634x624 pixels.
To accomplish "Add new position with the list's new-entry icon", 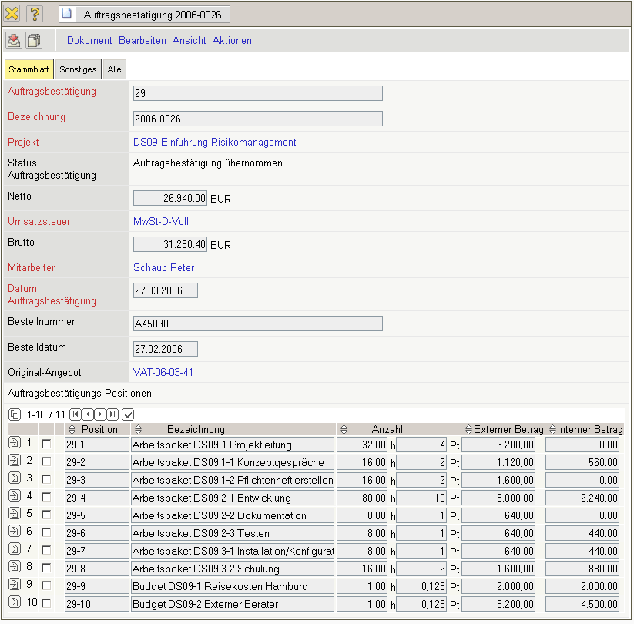I will [x=15, y=414].
